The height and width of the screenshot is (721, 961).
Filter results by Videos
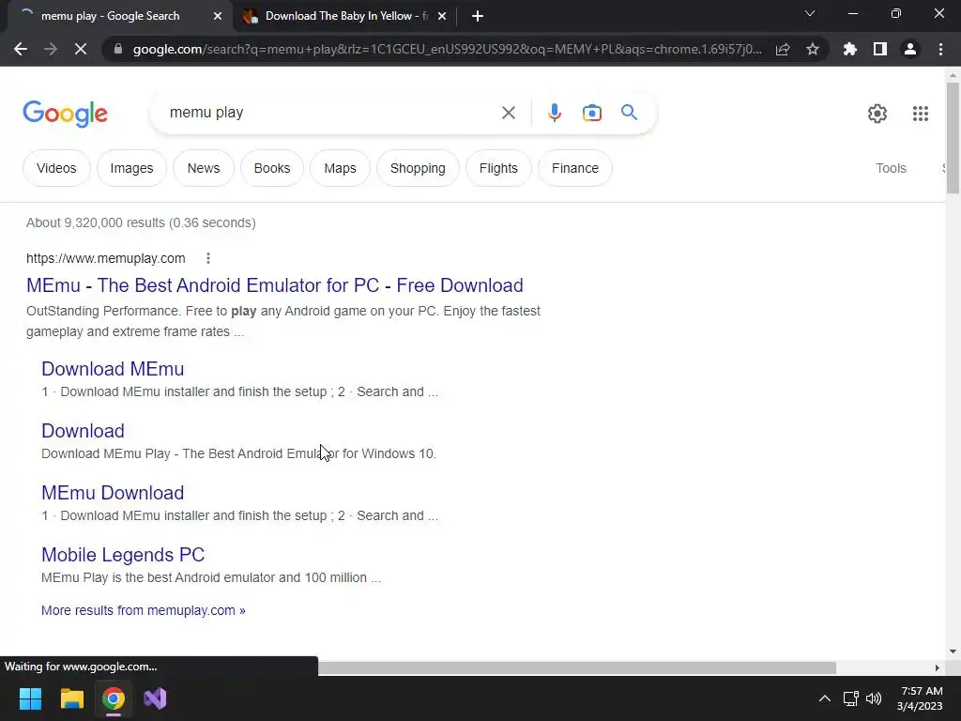tap(56, 168)
